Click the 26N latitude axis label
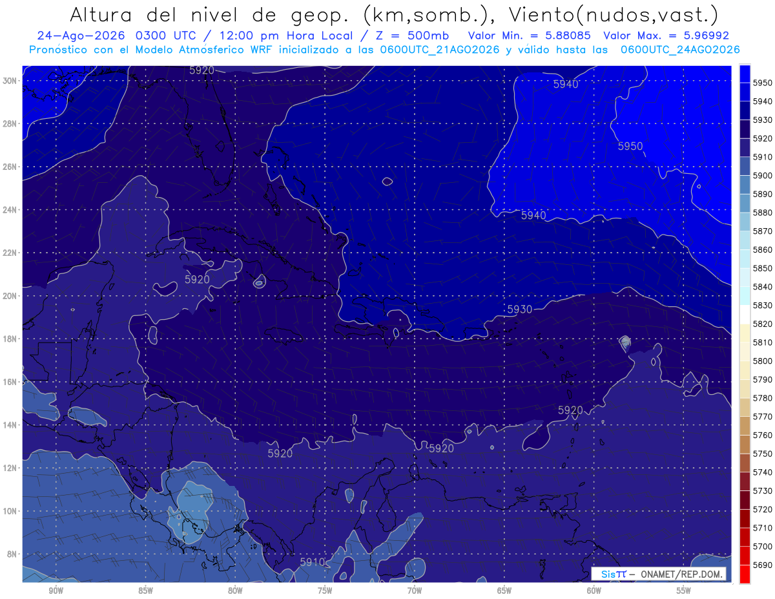Viewport: 775px width, 599px height. point(10,167)
